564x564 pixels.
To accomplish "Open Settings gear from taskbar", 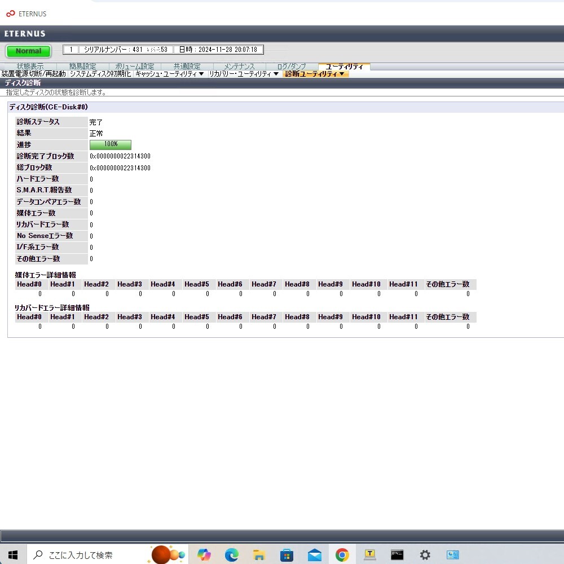I will [x=425, y=555].
